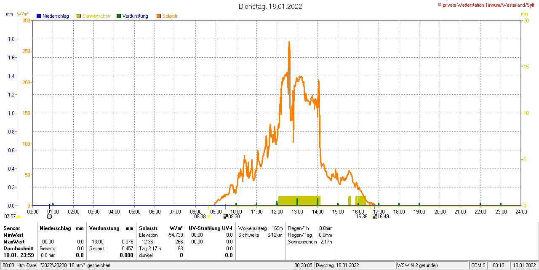Click the Durchschnitt row header
This screenshot has width=539, height=270.
pyautogui.click(x=19, y=249)
